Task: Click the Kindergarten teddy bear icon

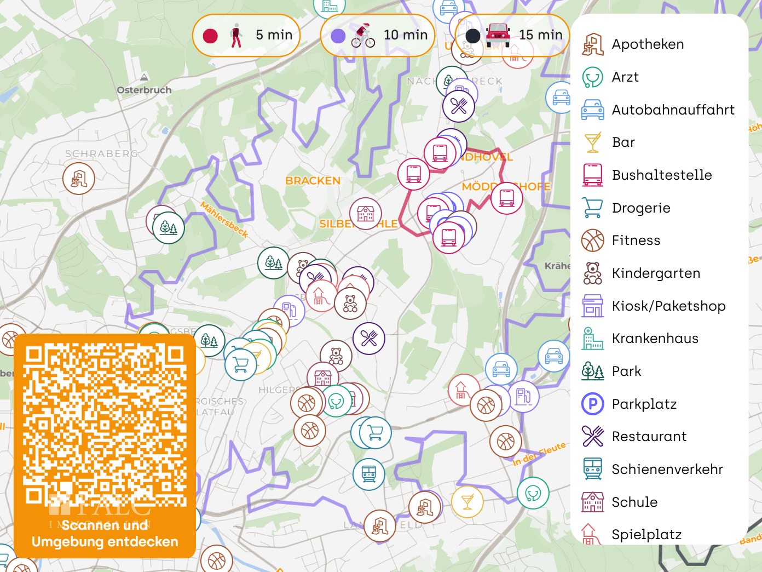Action: pyautogui.click(x=592, y=273)
